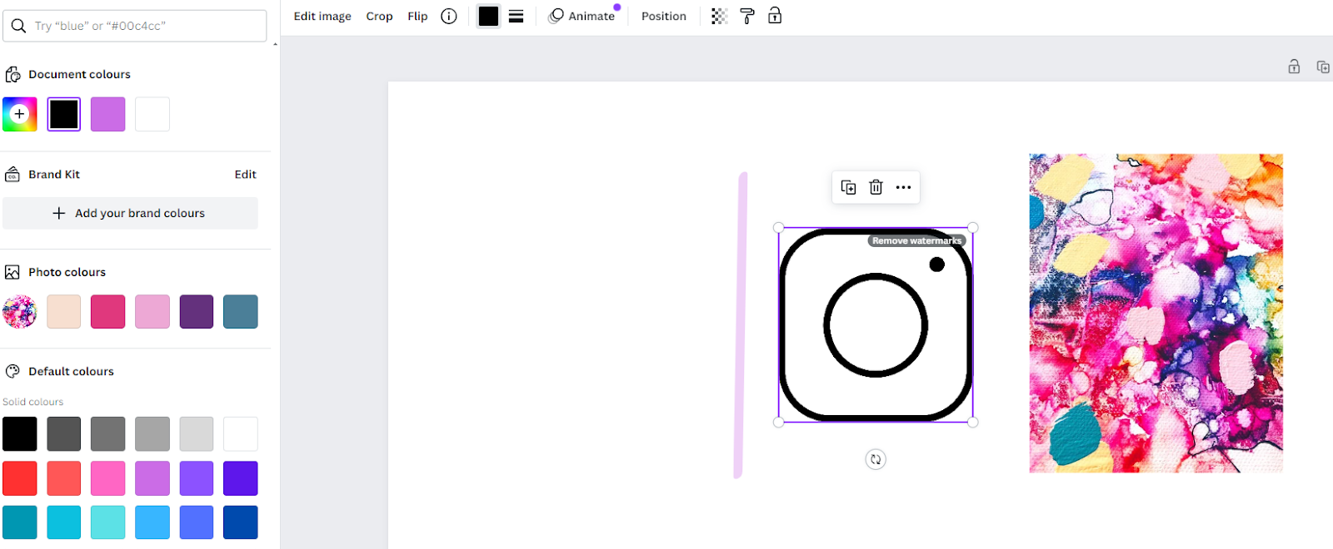Screen dimensions: 1333x549
Task: Click the search magnifier icon
Action: click(x=18, y=26)
